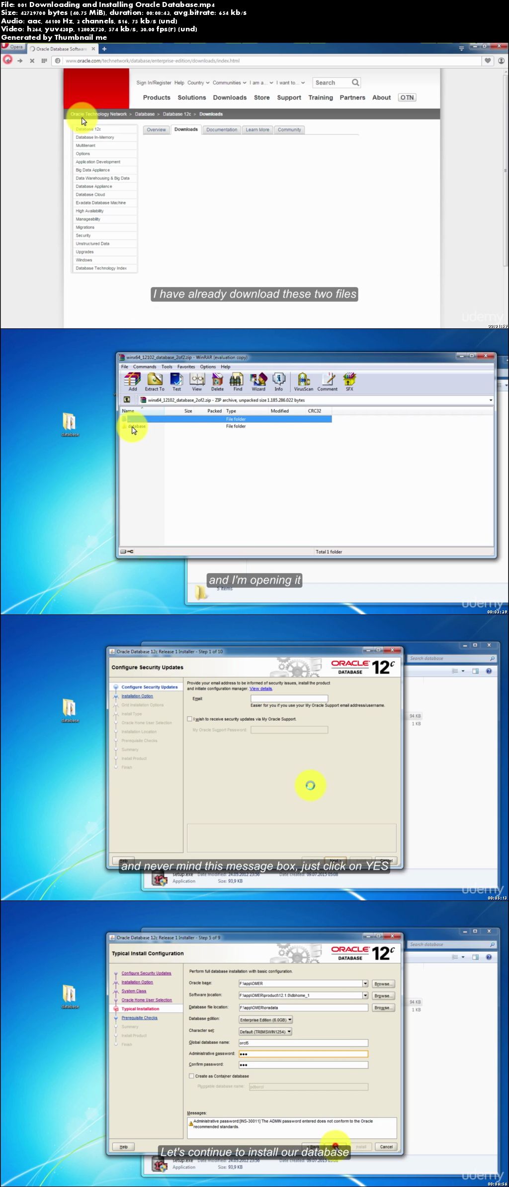Click setup.exe application icon behind Step 1 installer
This screenshot has height=1187, width=509.
(159, 880)
